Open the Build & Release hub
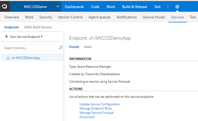198x121 pixels. click(x=135, y=7)
